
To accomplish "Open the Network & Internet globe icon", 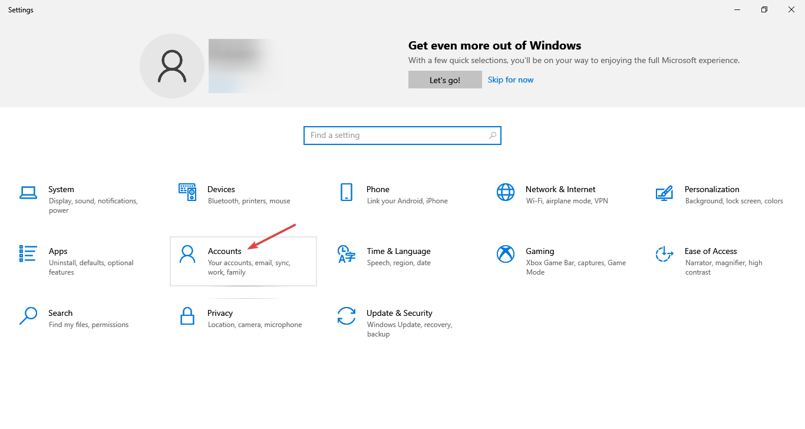I will 506,192.
